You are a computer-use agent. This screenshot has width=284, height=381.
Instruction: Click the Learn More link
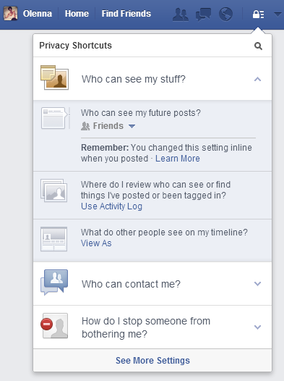tap(178, 159)
